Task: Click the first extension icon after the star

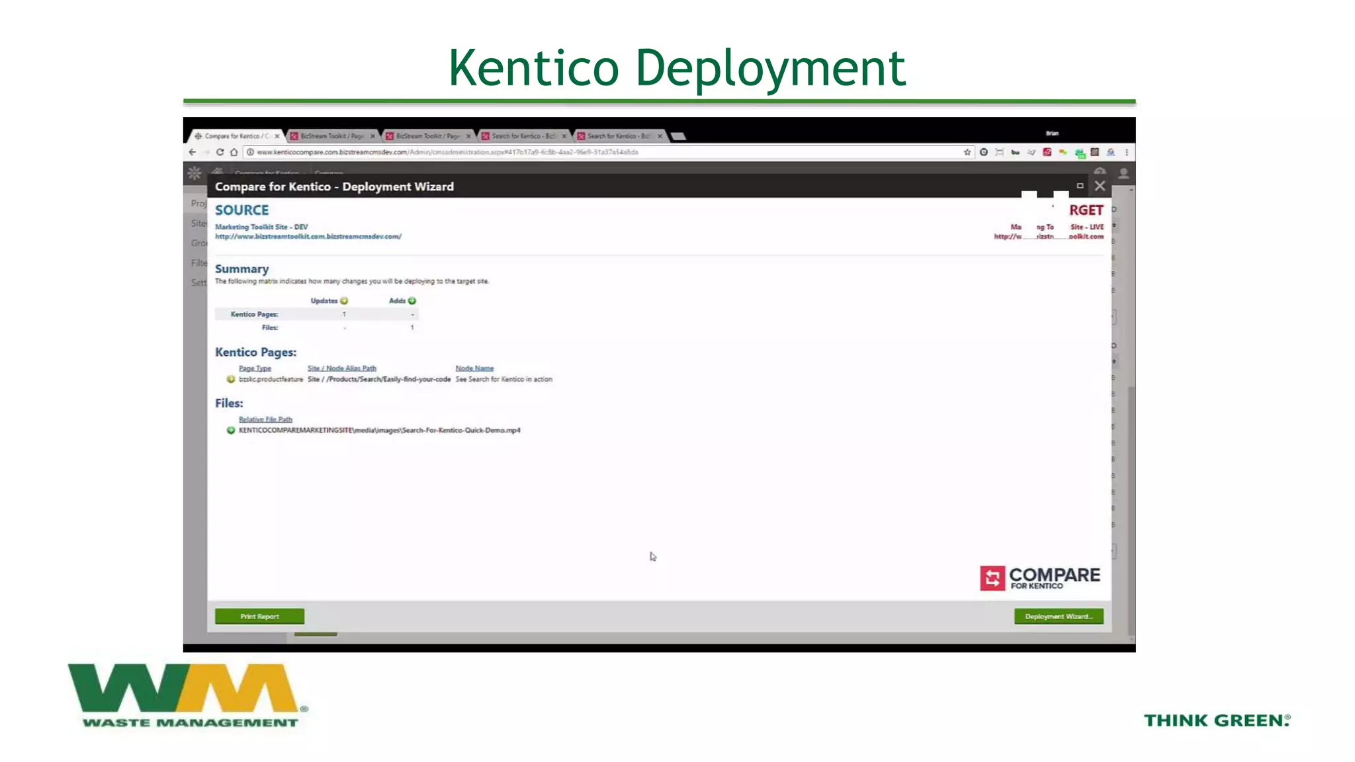Action: tap(984, 152)
